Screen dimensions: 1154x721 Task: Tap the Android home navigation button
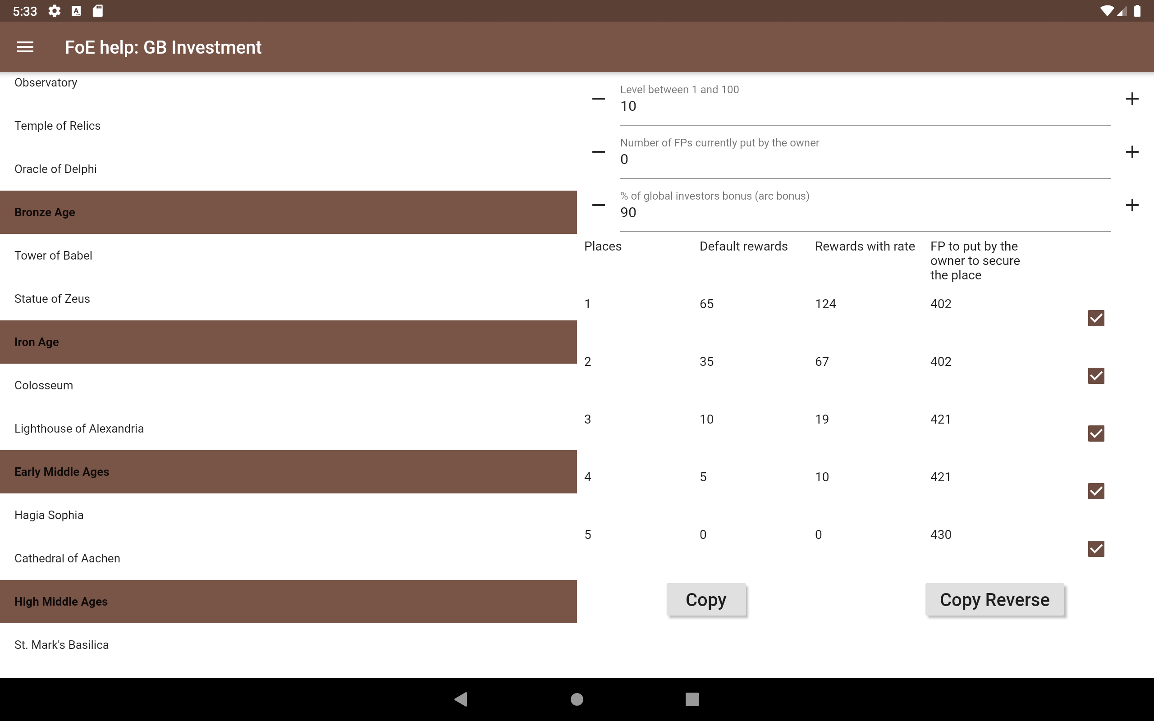[x=577, y=699]
